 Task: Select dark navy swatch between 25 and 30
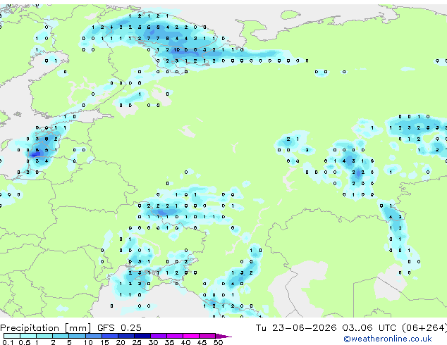coord(142,336)
